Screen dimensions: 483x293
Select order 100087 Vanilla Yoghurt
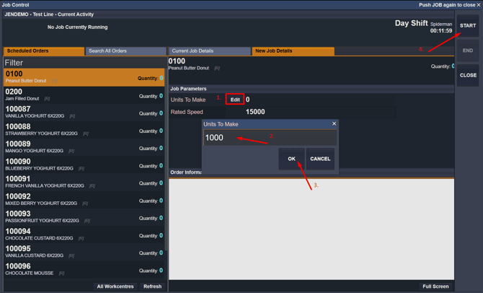[84, 113]
